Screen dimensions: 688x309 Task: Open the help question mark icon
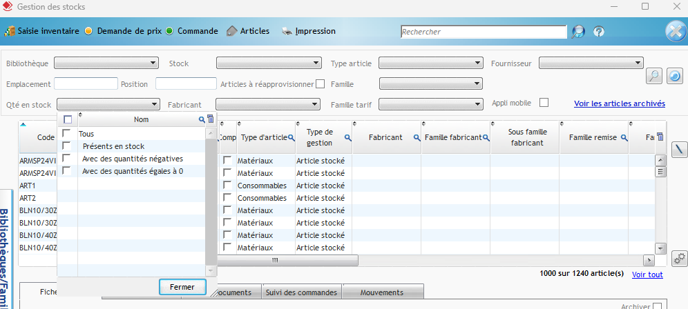(599, 32)
